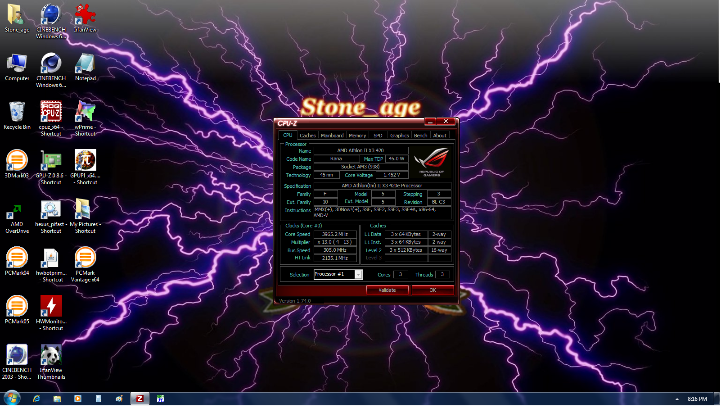This screenshot has height=408, width=721.
Task: Minimize the CPU-Z window
Action: [x=430, y=122]
